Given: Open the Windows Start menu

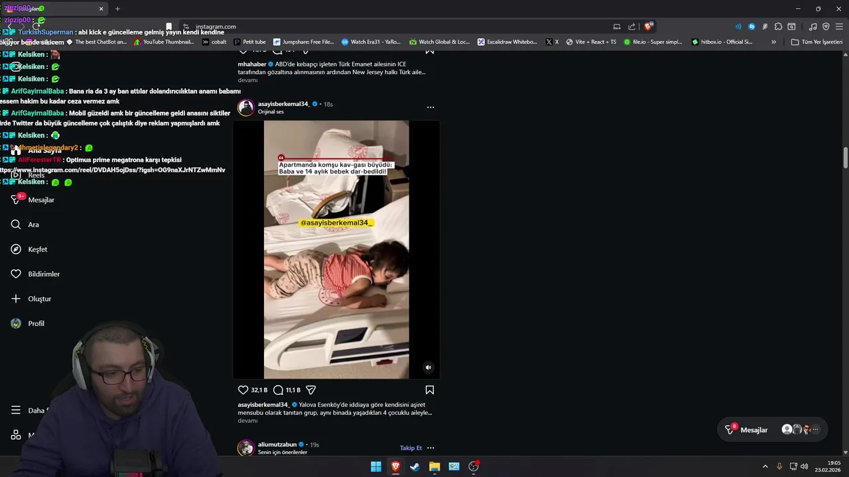Looking at the screenshot, I should pyautogui.click(x=376, y=466).
